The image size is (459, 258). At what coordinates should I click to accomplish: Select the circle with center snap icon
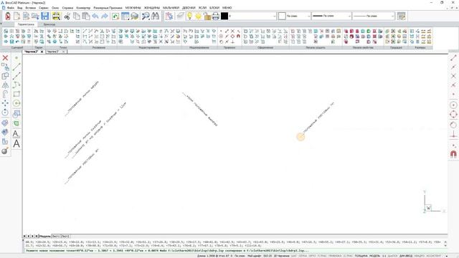click(x=453, y=105)
